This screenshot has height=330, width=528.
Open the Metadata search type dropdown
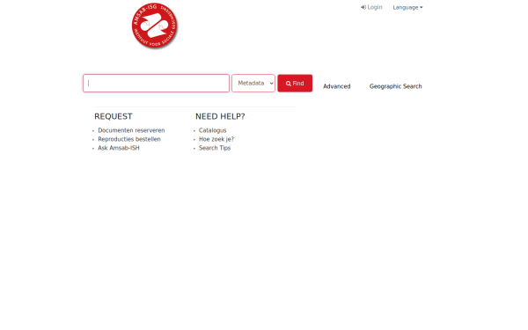coord(253,84)
